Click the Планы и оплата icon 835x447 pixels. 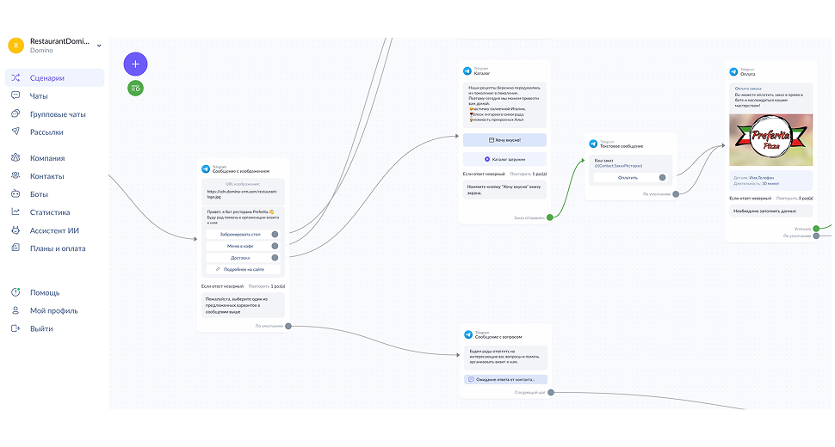click(x=15, y=248)
